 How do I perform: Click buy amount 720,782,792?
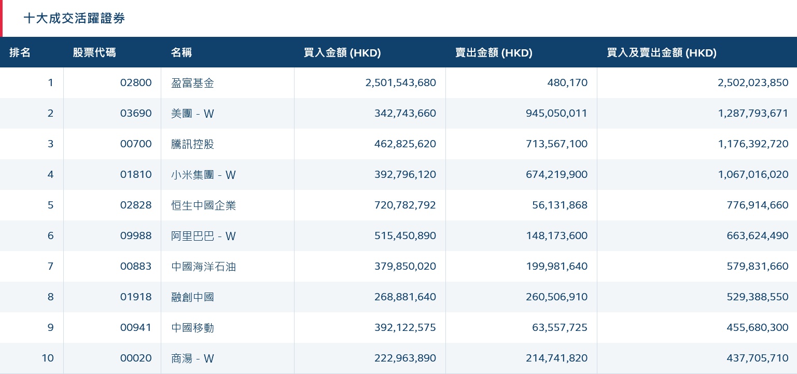pyautogui.click(x=406, y=205)
